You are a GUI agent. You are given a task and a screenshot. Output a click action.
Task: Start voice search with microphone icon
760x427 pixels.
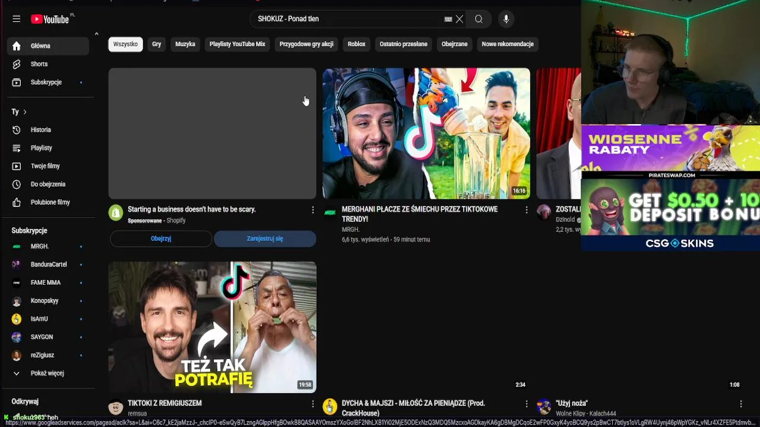(506, 19)
